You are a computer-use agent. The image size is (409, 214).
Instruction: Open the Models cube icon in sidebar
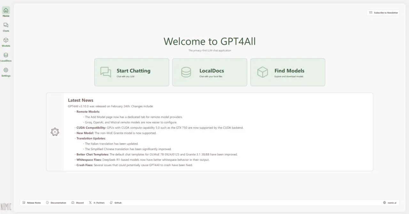click(x=6, y=40)
